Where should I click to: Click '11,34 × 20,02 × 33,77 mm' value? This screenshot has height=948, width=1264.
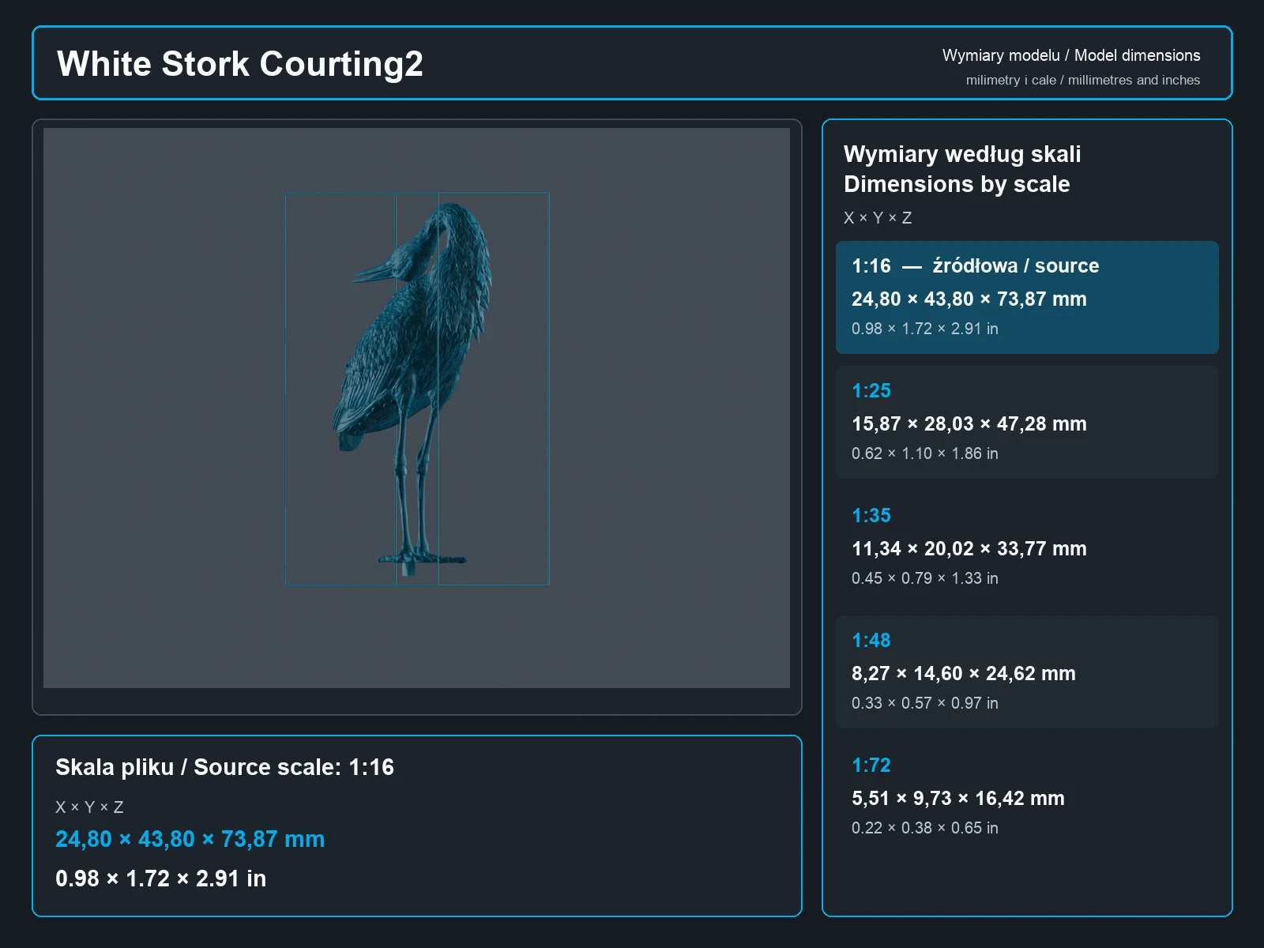tap(969, 549)
